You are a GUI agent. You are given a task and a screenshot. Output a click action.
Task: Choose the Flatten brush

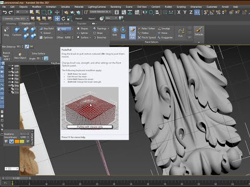point(143,33)
